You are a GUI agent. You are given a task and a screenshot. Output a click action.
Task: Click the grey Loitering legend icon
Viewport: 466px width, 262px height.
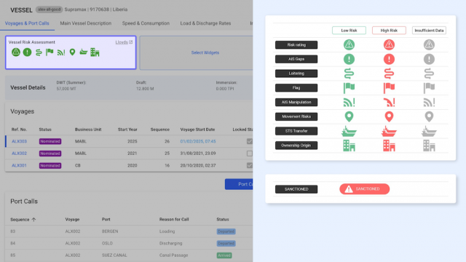click(x=429, y=74)
